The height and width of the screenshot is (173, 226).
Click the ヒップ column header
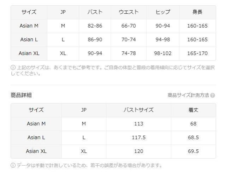click(x=163, y=12)
